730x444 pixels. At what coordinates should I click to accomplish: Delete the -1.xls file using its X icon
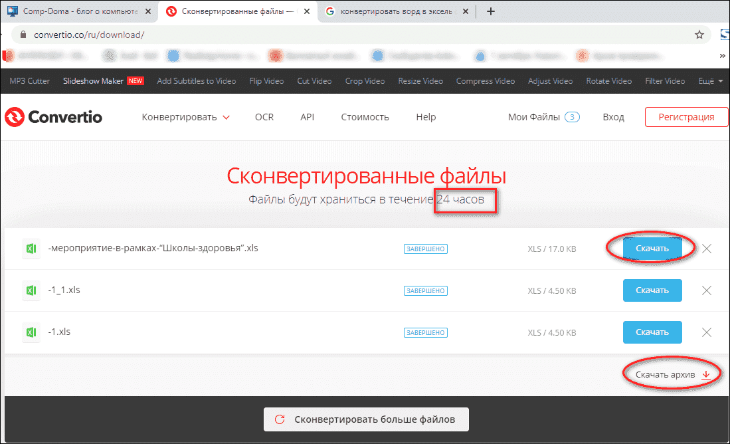(707, 332)
